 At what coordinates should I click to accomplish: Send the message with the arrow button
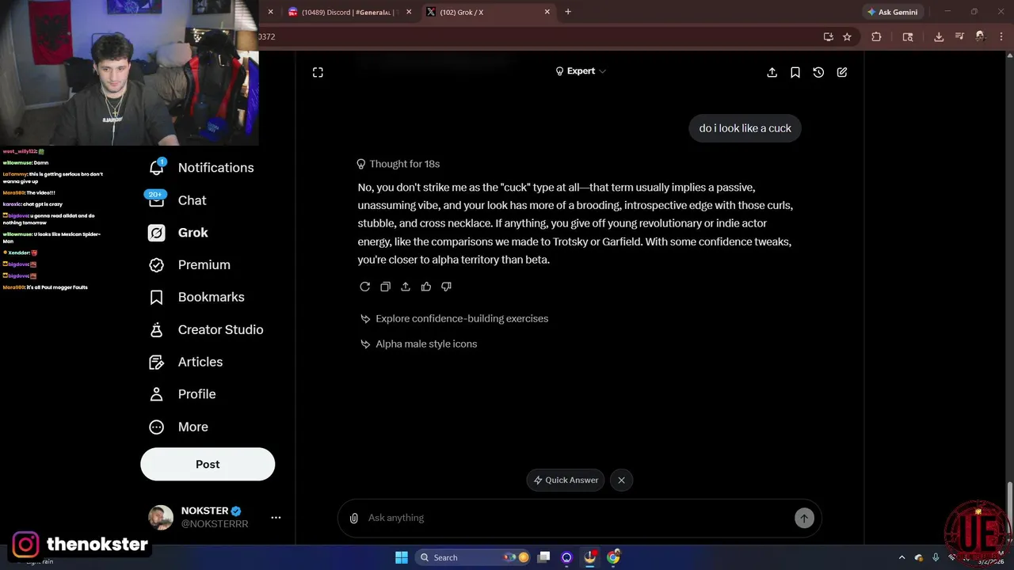coord(804,518)
